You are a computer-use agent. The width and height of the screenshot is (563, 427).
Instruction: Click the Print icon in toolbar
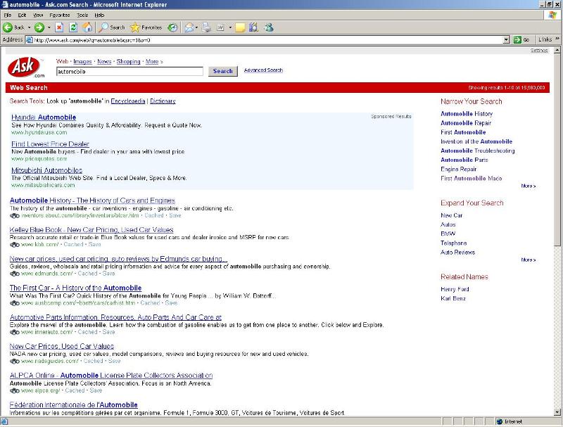click(x=206, y=27)
